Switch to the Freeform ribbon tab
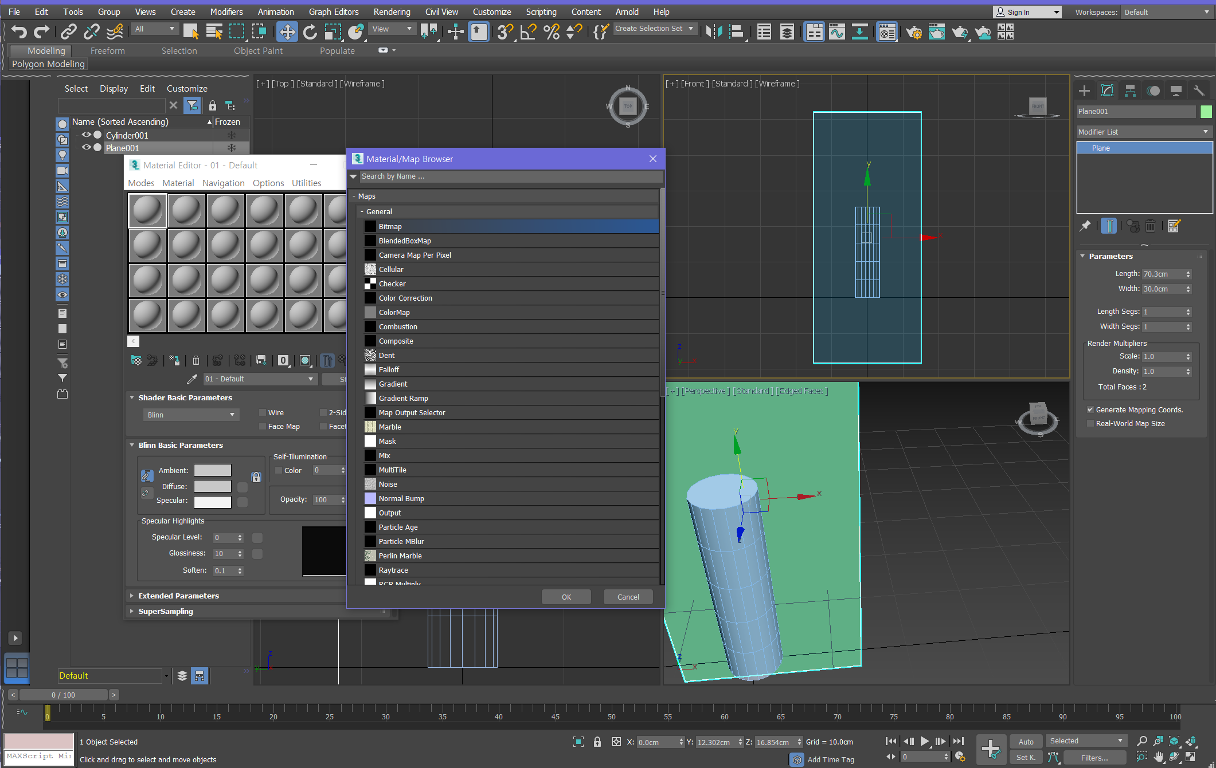 107,50
